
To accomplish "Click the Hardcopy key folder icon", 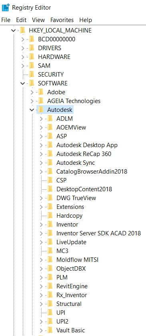I will click(50, 216).
